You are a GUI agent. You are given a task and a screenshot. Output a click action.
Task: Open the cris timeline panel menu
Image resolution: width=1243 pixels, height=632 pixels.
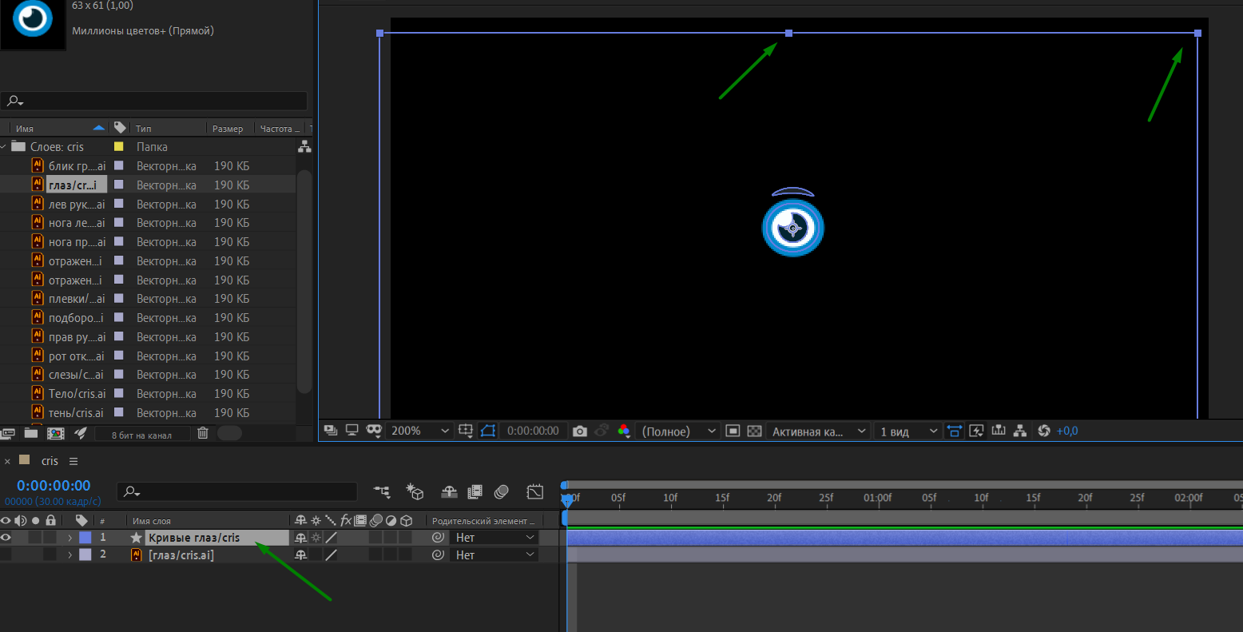point(73,461)
